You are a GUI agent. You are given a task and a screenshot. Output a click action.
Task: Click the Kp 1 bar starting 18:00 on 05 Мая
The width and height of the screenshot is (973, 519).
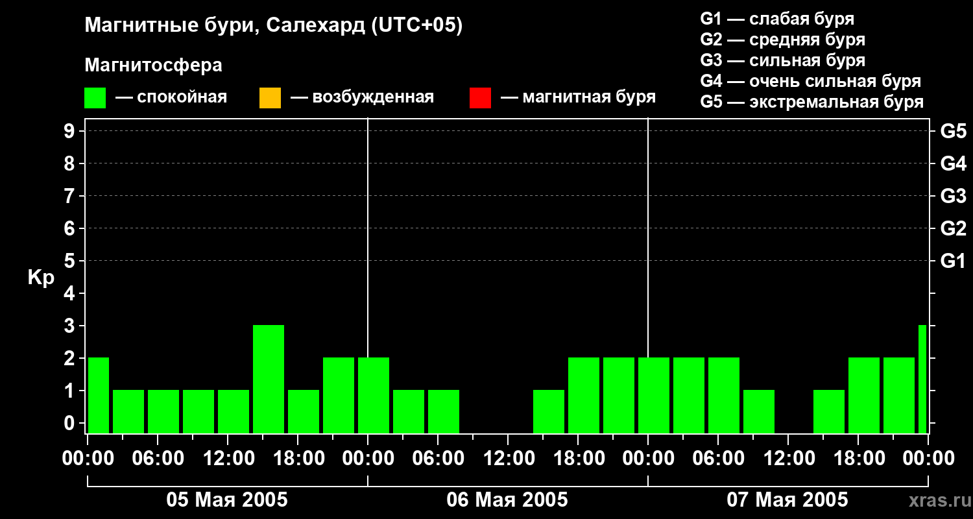pos(304,411)
